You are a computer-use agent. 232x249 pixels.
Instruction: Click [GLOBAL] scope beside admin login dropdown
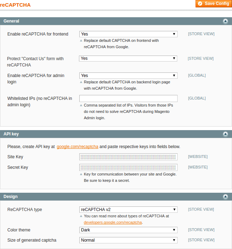click(197, 75)
